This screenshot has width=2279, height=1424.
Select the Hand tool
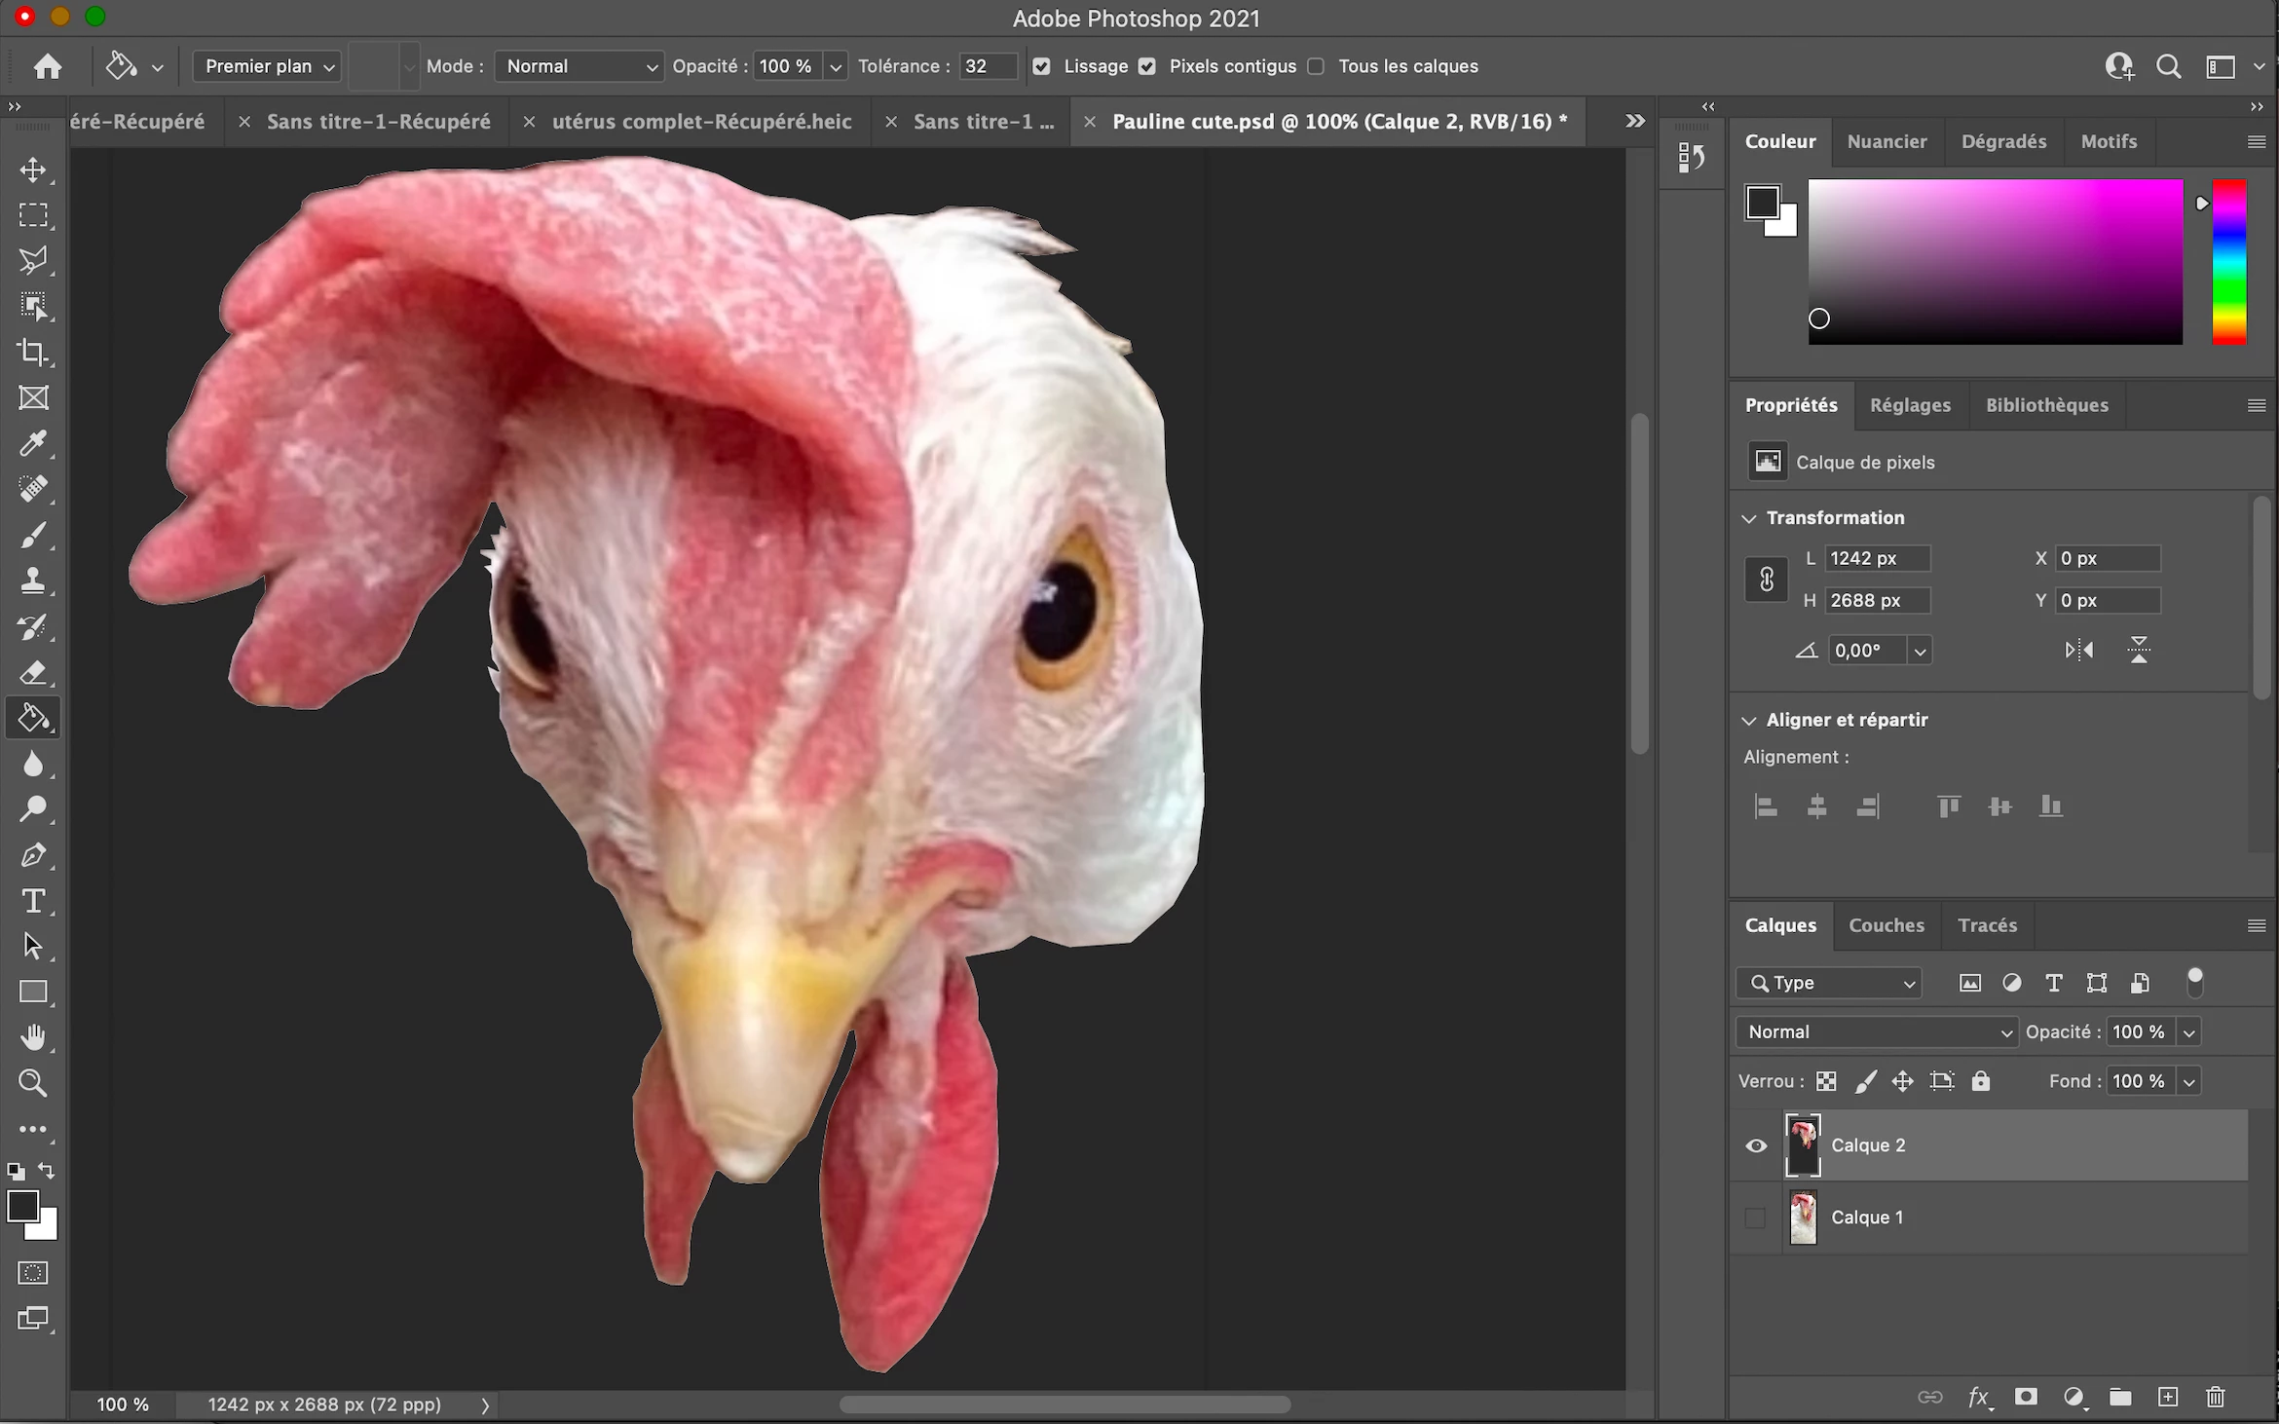click(x=33, y=1037)
